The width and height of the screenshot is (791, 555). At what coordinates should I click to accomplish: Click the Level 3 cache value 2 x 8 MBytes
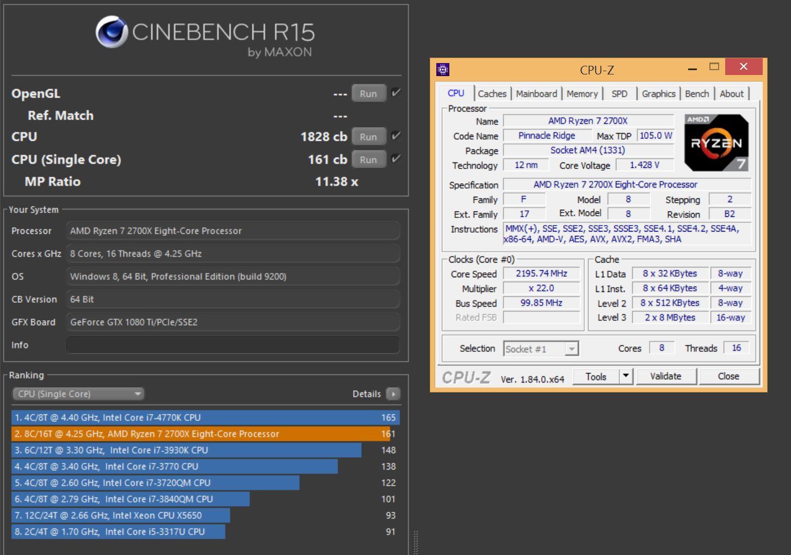tap(670, 317)
